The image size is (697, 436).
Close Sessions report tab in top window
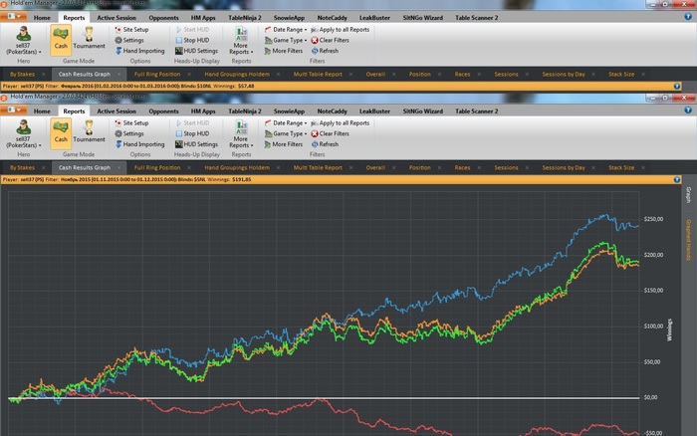527,75
